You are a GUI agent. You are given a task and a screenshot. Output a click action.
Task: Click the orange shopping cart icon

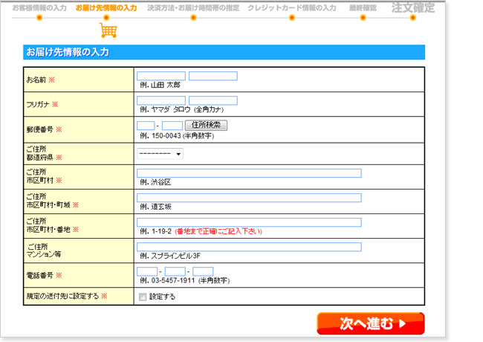pos(108,30)
